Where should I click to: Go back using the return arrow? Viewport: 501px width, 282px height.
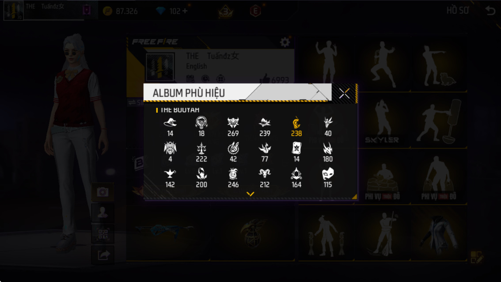[x=490, y=11]
